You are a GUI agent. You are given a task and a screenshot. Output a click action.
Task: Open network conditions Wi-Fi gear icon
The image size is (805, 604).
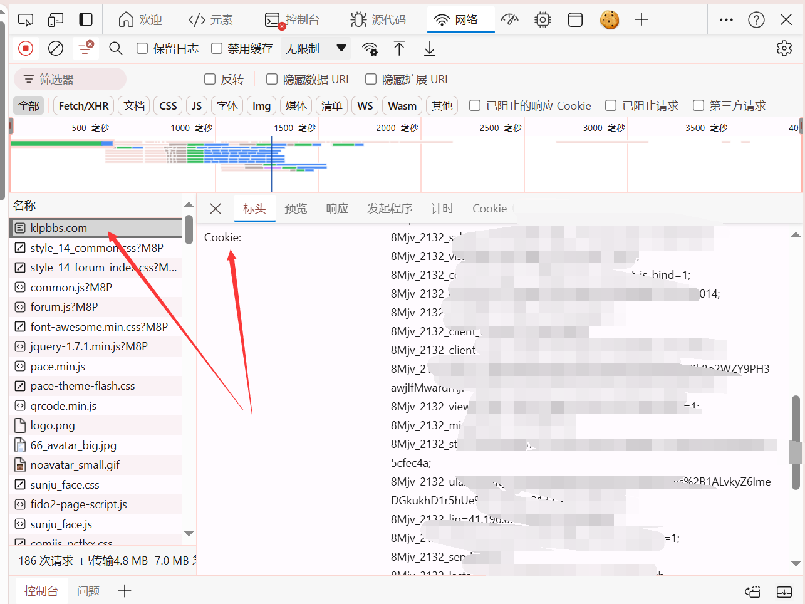point(370,49)
